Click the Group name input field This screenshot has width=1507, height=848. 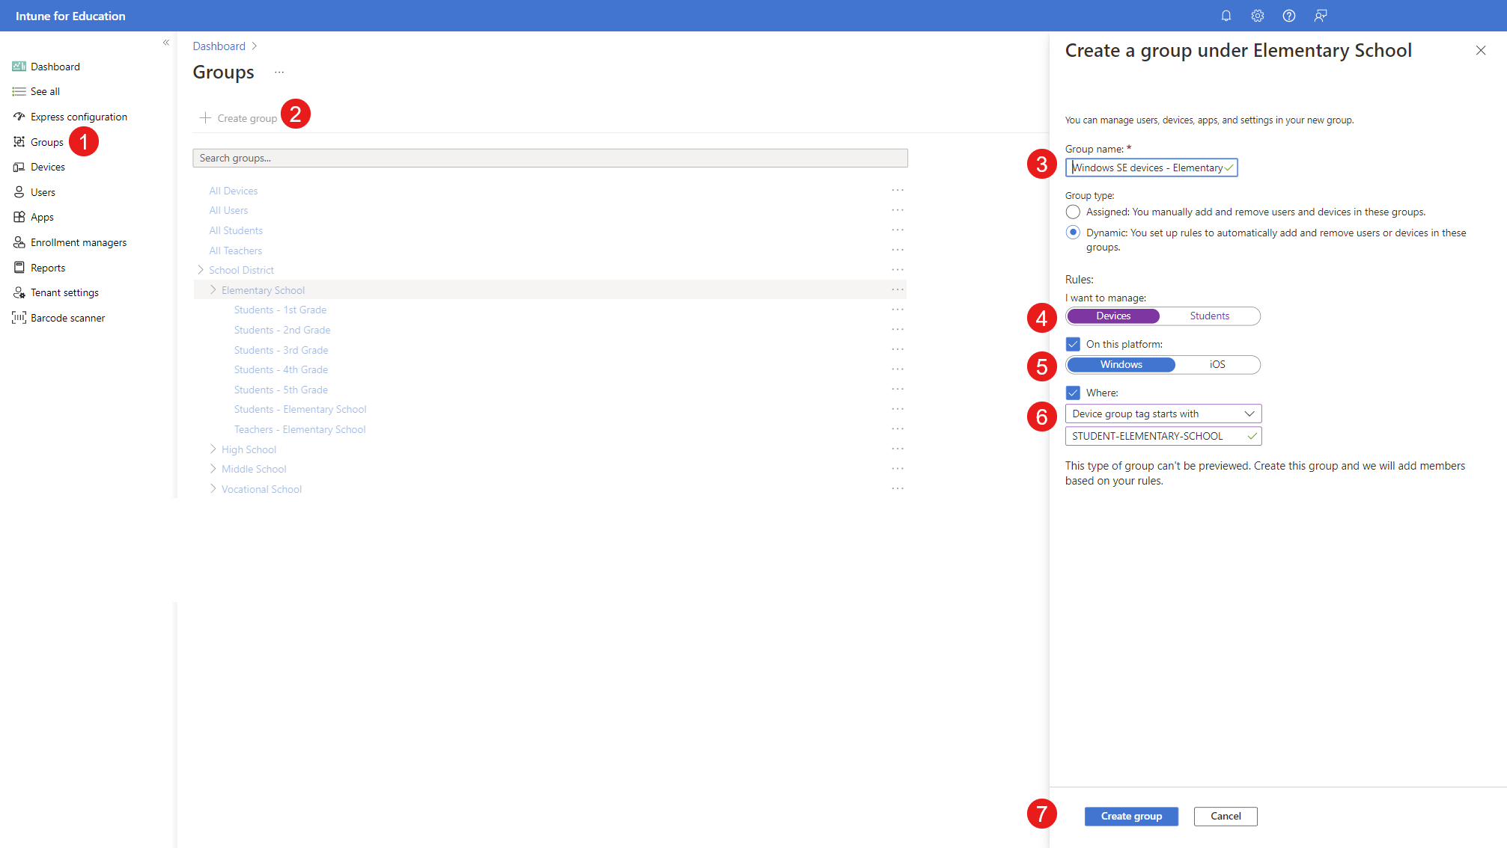1151,168
